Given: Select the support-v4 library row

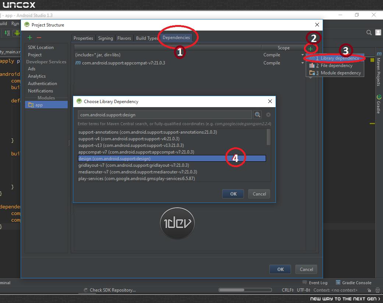Looking at the screenshot, I should coord(172,139).
